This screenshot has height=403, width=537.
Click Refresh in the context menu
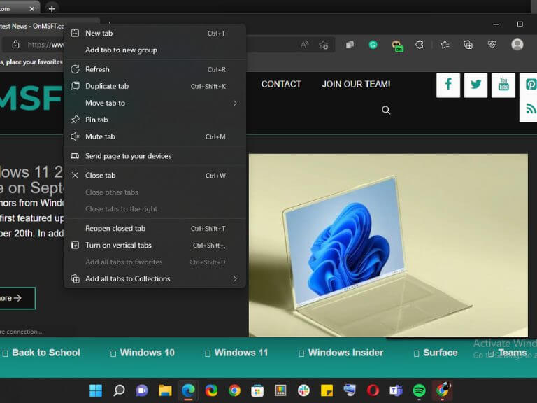(155, 69)
